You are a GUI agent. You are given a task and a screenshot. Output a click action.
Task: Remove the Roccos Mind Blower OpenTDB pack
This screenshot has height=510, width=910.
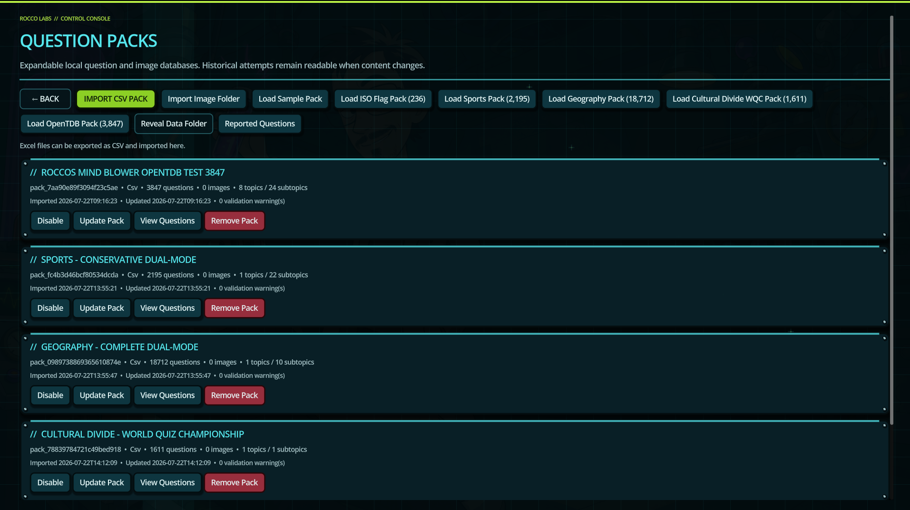pos(235,221)
